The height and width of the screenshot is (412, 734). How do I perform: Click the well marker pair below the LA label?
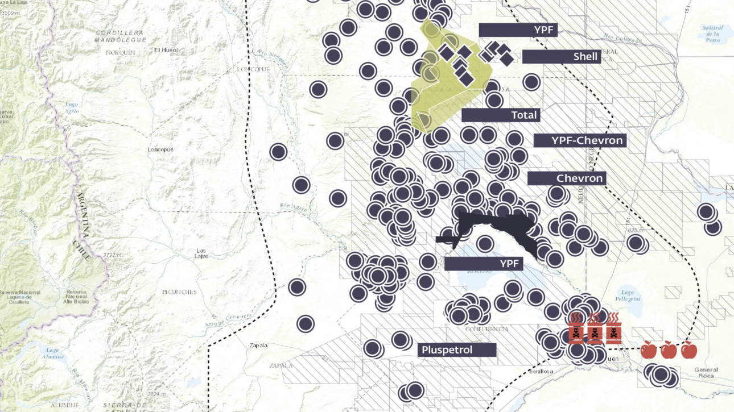[x=710, y=219]
